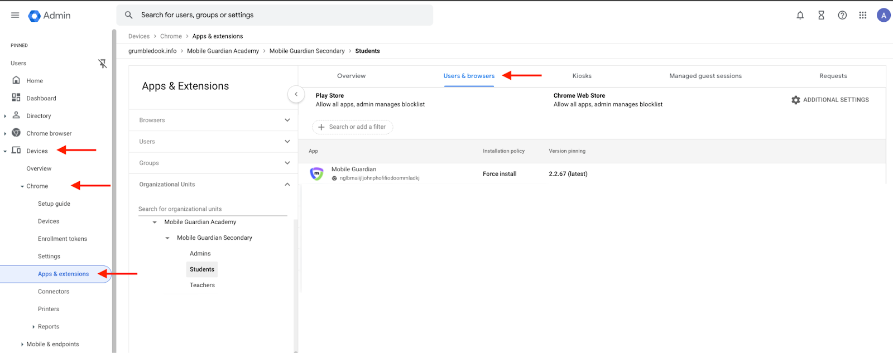This screenshot has width=893, height=353.
Task: Click Search for organizational units field
Action: pyautogui.click(x=213, y=209)
